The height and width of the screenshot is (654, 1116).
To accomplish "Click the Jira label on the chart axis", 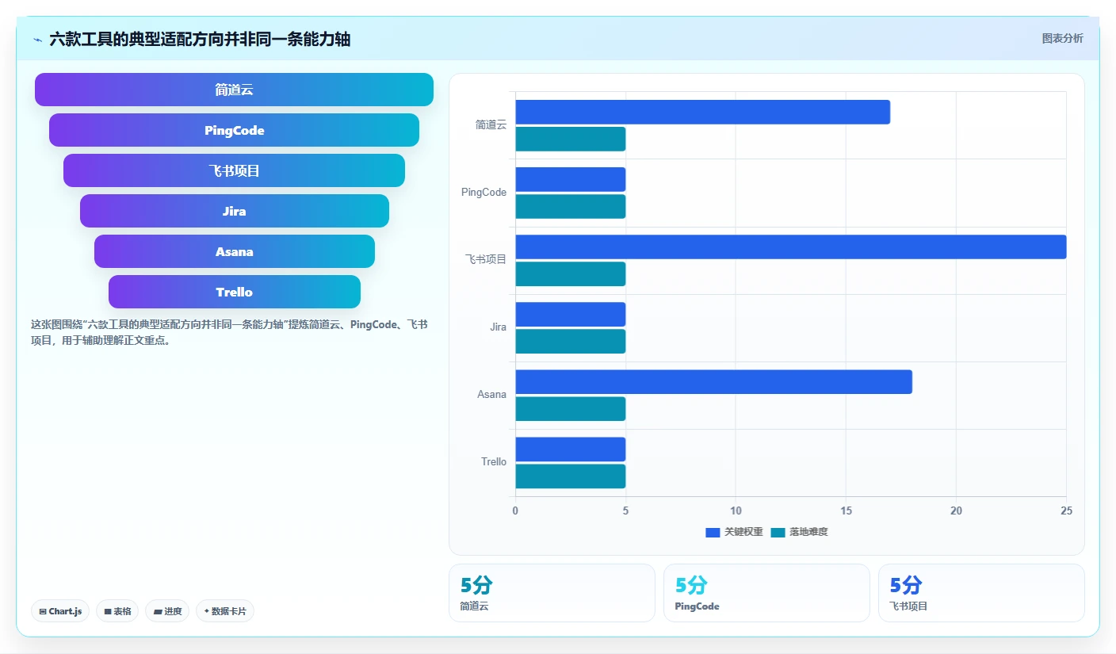I will click(499, 327).
